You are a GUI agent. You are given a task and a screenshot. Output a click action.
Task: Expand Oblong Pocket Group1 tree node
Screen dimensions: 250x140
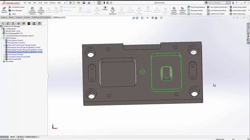4,45
